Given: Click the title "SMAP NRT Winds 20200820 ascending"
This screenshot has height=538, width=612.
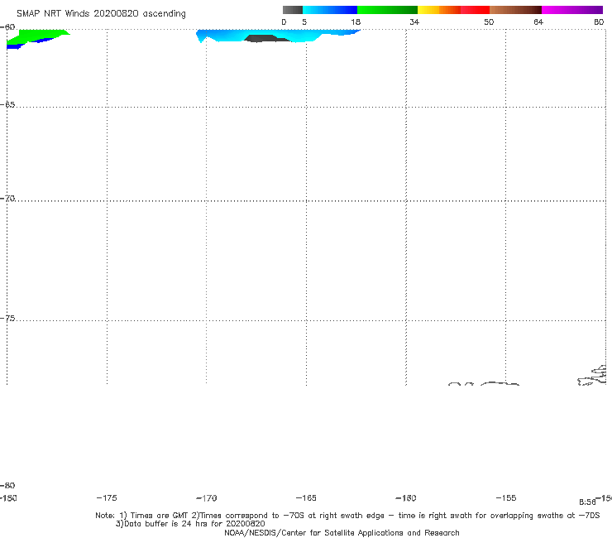Looking at the screenshot, I should 101,13.
